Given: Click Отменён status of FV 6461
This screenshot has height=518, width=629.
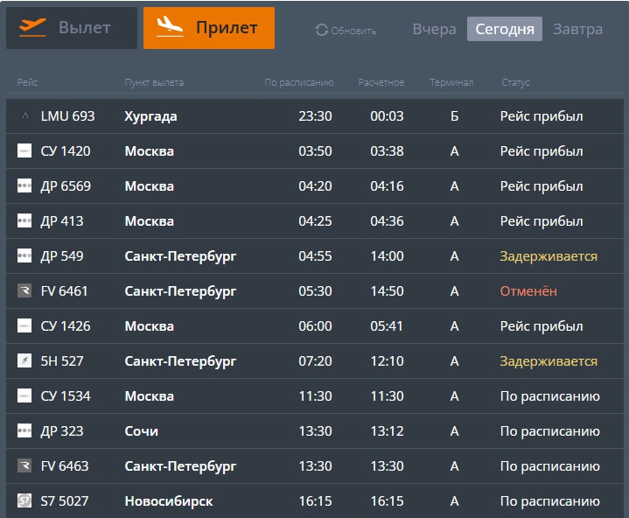Looking at the screenshot, I should 528,290.
